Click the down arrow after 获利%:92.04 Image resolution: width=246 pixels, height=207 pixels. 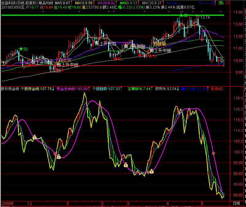coord(178,89)
